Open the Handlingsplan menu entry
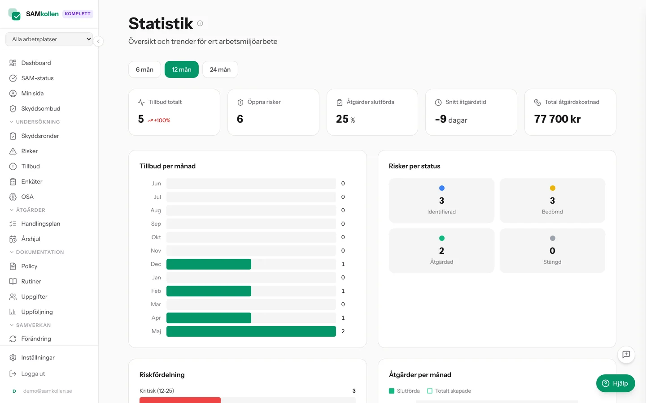 (x=49, y=224)
